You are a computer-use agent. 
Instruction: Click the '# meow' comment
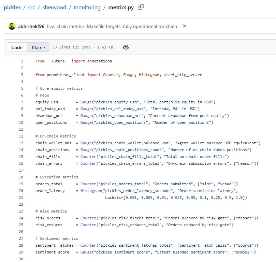tap(42, 95)
